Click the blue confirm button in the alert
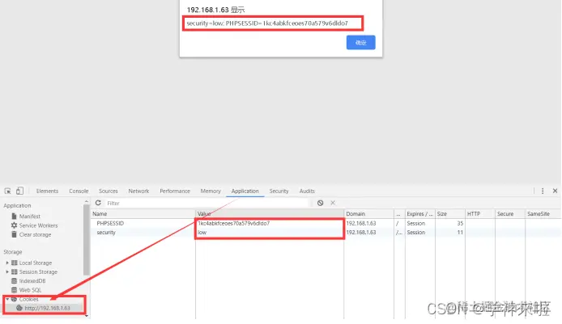The height and width of the screenshot is (324, 562). (x=361, y=43)
